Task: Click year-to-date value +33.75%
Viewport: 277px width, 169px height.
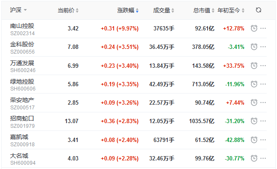Action: coord(234,66)
